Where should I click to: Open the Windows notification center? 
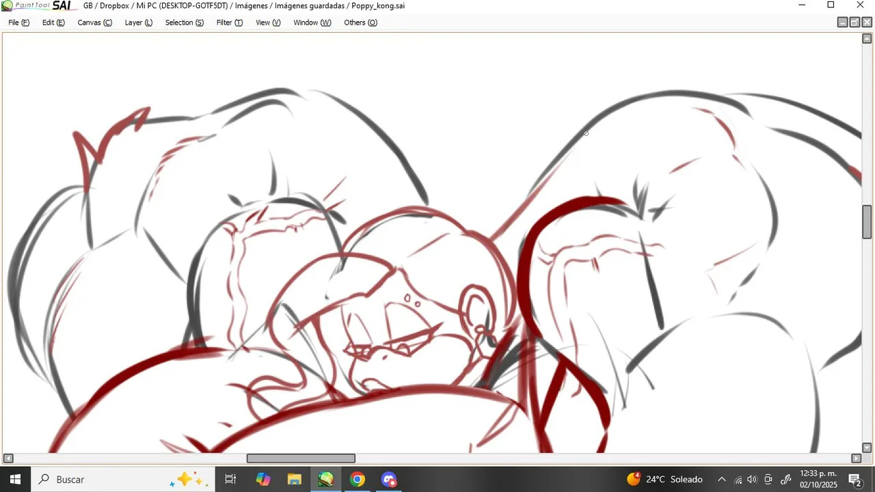point(855,479)
